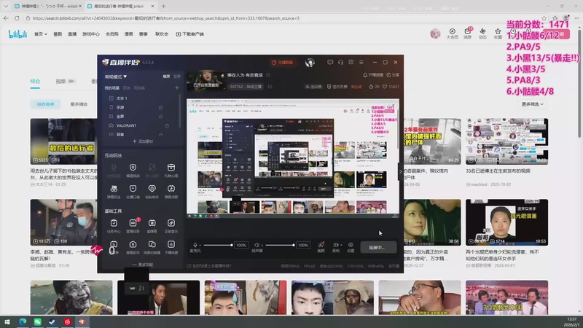Switch to the 视频 search results tab
Screen dimensions: 583x328
[x=60, y=81]
